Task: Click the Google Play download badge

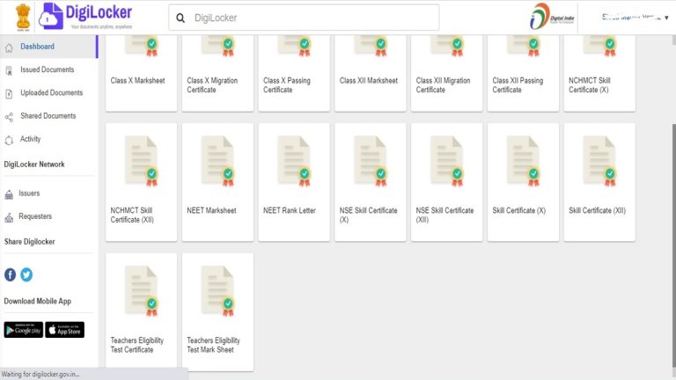Action: 23,330
